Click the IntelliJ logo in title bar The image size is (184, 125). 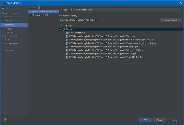tap(3, 3)
